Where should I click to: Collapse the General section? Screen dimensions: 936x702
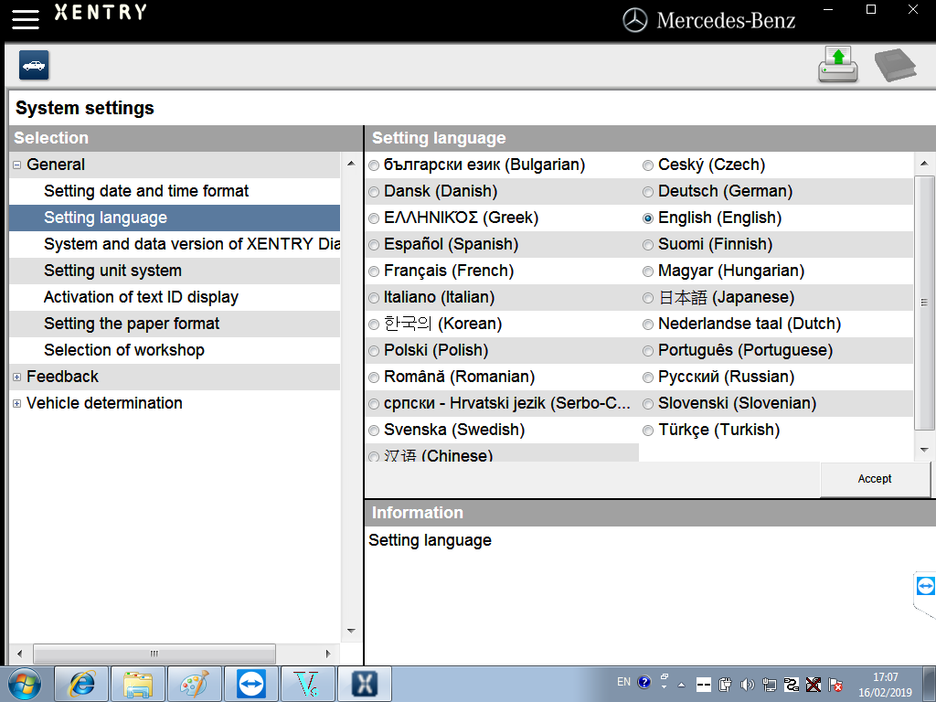pos(16,165)
